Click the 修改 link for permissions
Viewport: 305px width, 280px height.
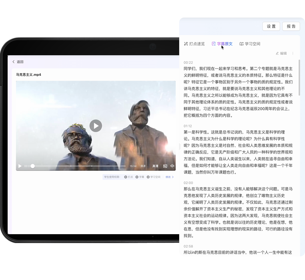point(170,177)
